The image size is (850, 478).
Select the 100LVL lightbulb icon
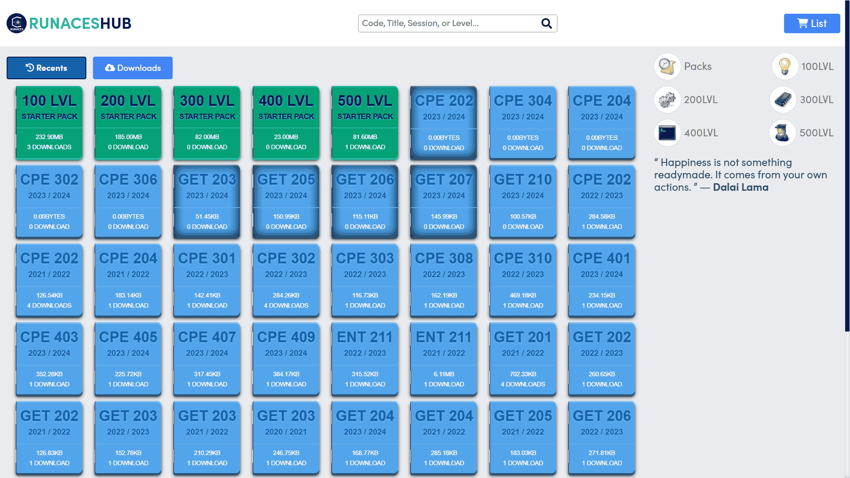pyautogui.click(x=784, y=66)
